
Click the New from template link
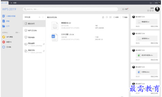click(x=11, y=16)
